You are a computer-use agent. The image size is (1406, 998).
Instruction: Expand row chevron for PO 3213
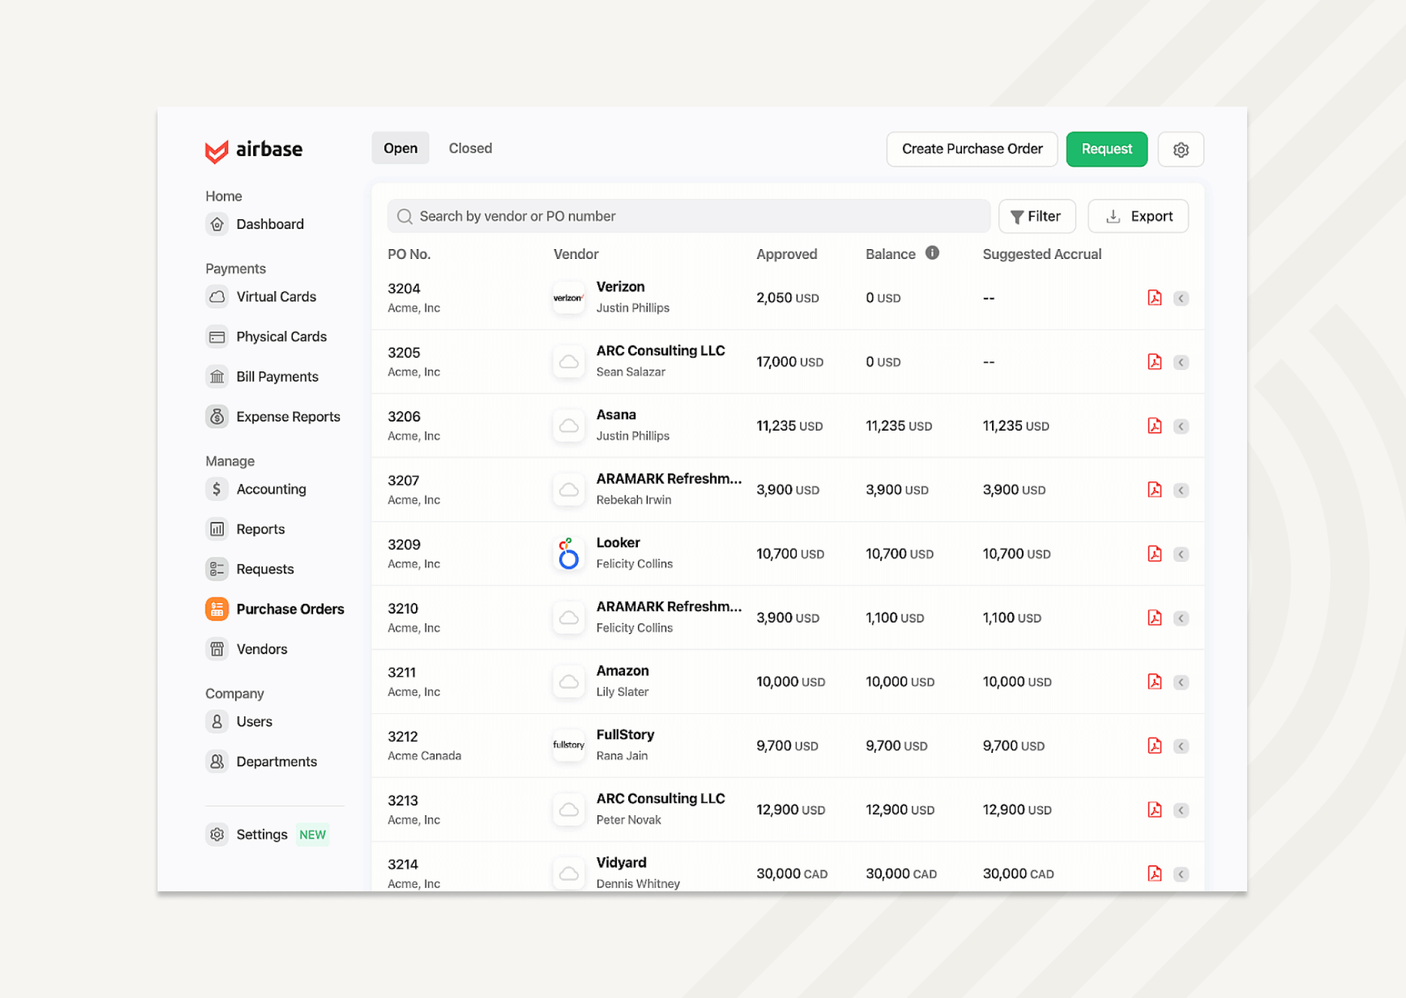tap(1181, 810)
